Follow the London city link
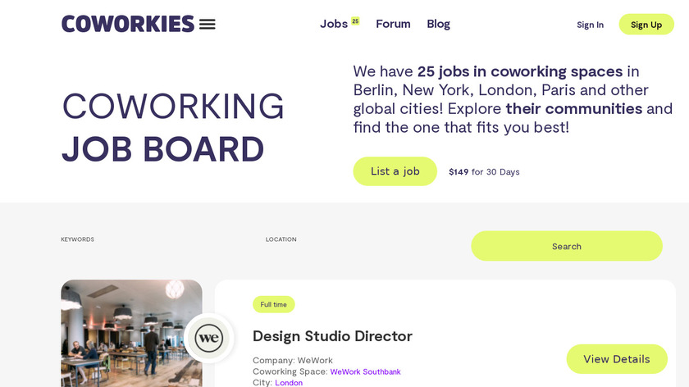689x387 pixels. tap(289, 382)
